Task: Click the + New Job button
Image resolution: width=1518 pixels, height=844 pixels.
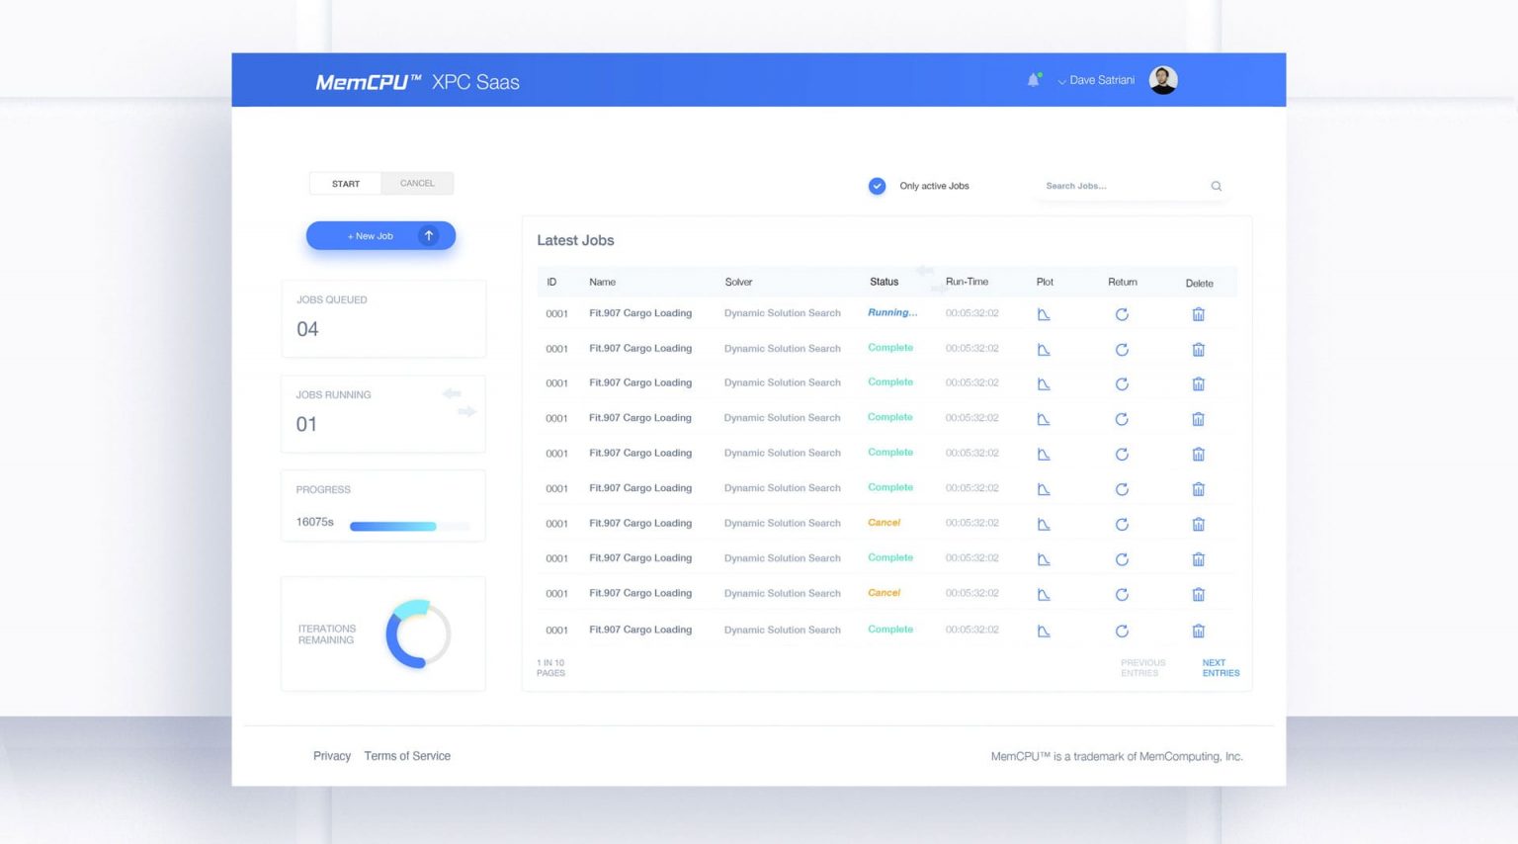Action: [371, 236]
